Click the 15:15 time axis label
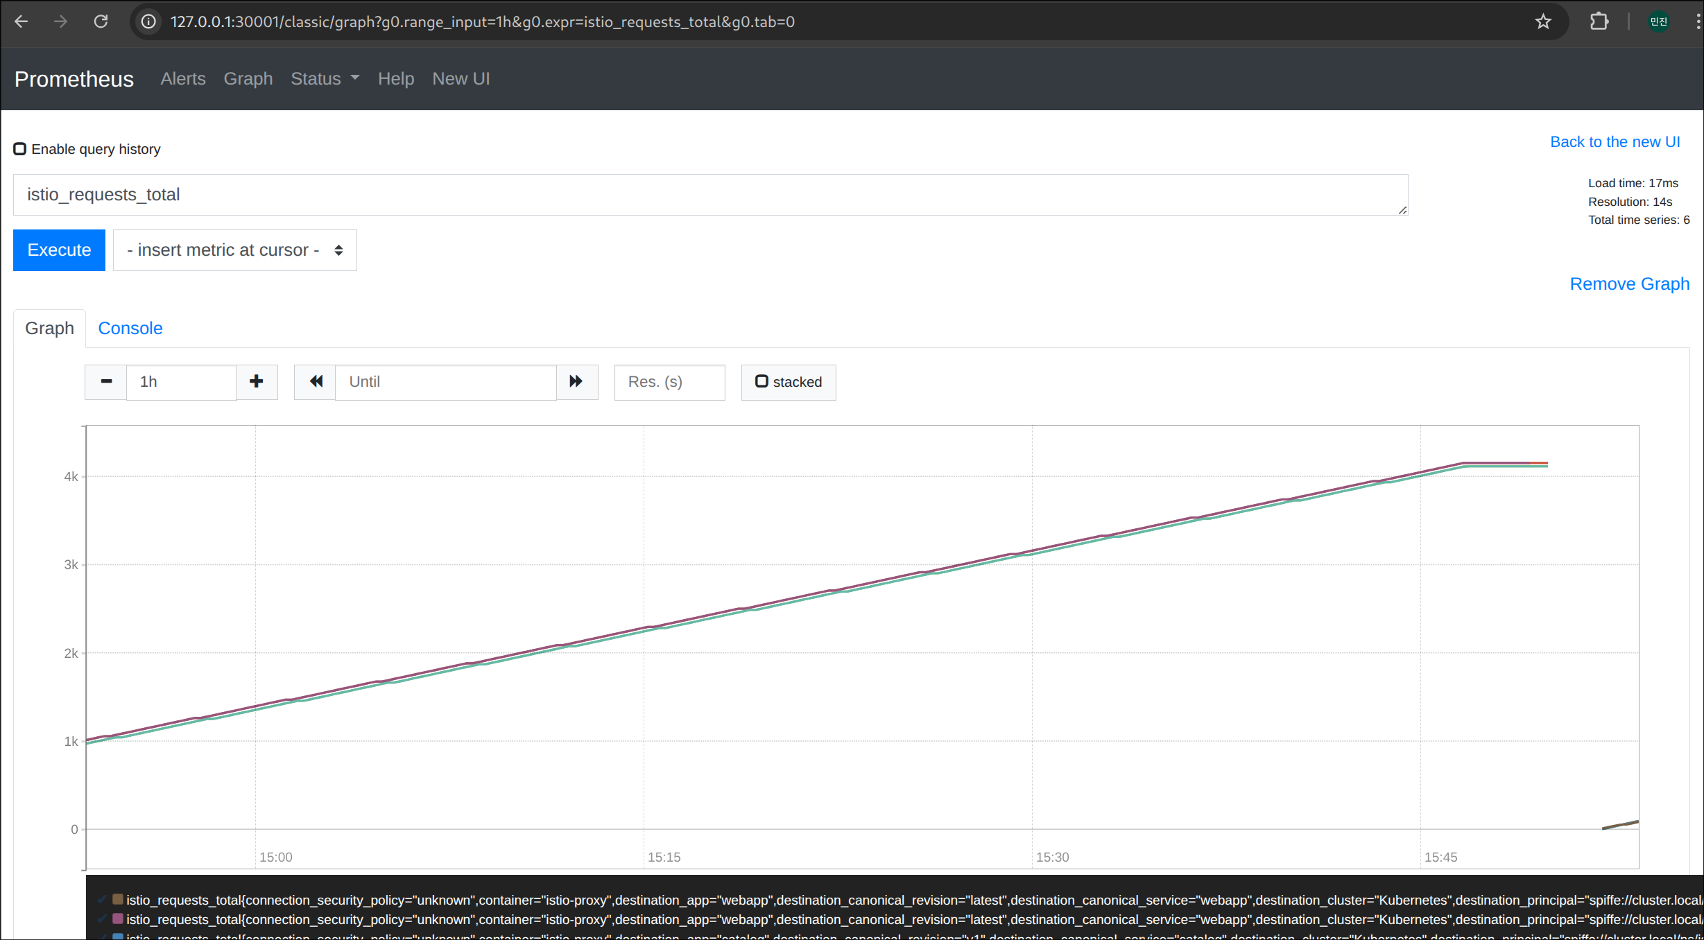The image size is (1704, 940). pyautogui.click(x=664, y=857)
